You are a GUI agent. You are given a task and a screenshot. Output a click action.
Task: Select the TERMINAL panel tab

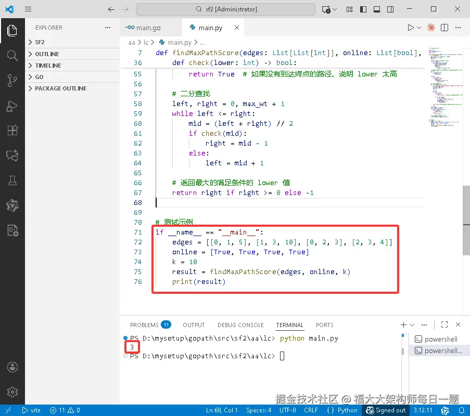point(289,325)
